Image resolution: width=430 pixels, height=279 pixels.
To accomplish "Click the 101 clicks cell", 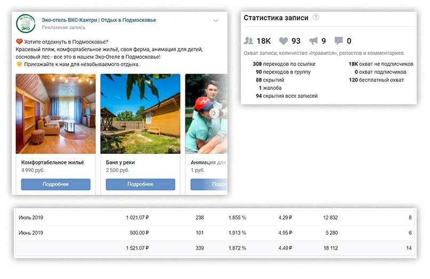I will [x=200, y=233].
